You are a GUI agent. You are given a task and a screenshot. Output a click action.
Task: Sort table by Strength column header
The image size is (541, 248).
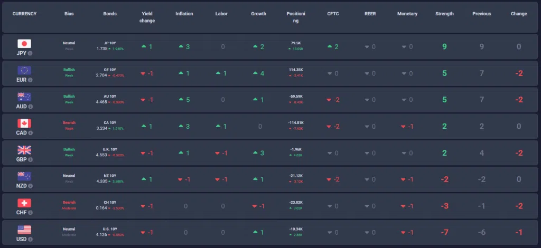pos(444,14)
